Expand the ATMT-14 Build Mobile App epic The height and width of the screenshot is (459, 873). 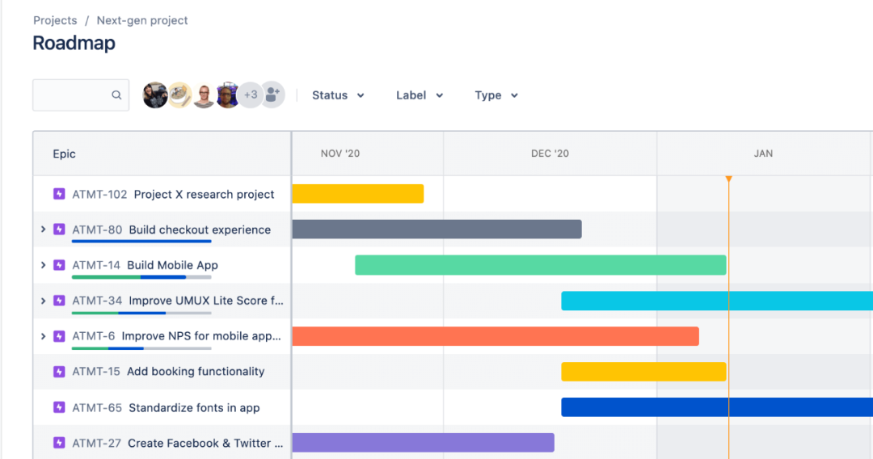point(43,265)
